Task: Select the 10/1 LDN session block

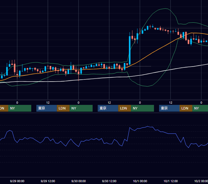Action: [x=186, y=108]
